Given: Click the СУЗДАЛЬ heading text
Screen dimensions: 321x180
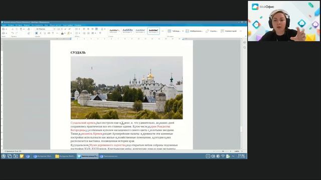Looking at the screenshot, I should point(78,52).
